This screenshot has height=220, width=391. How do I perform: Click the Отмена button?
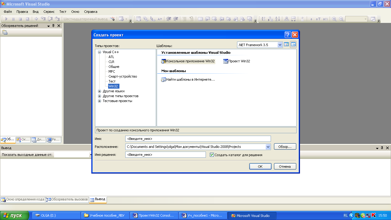[x=285, y=167]
